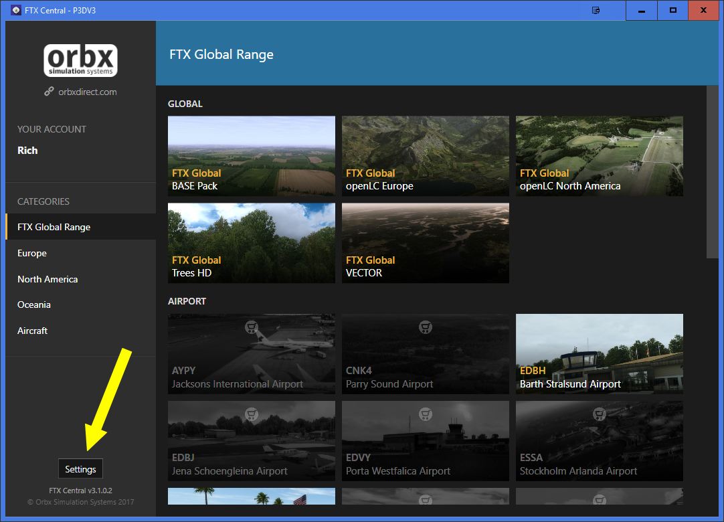The width and height of the screenshot is (724, 522).
Task: Click the cart icon on CNK4 Parry Sound tile
Action: coord(426,327)
